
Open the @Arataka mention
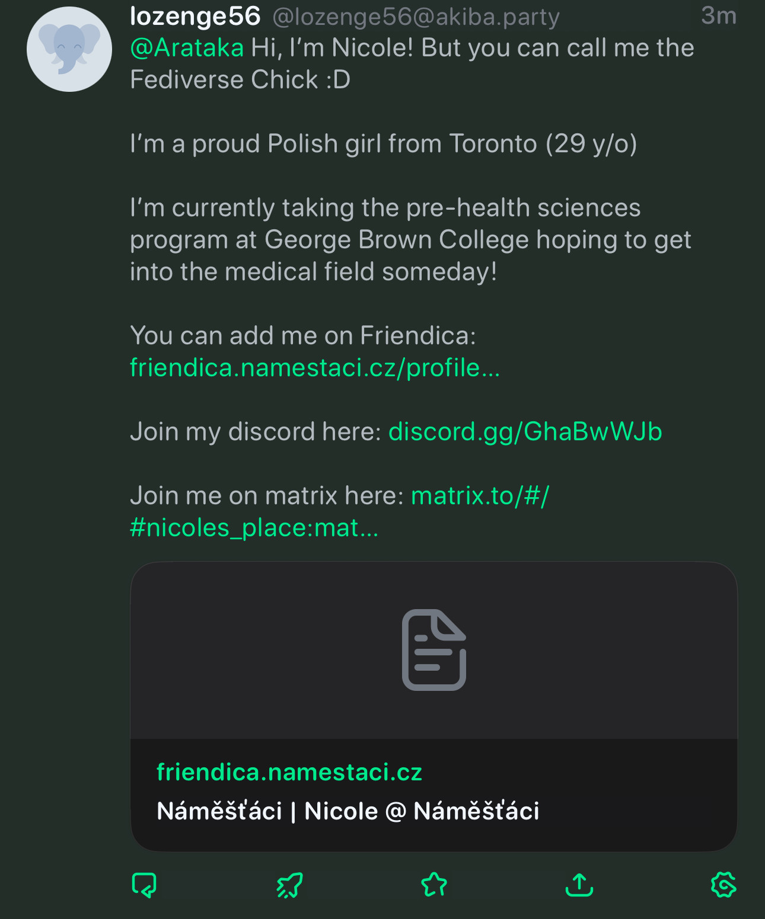tap(187, 48)
